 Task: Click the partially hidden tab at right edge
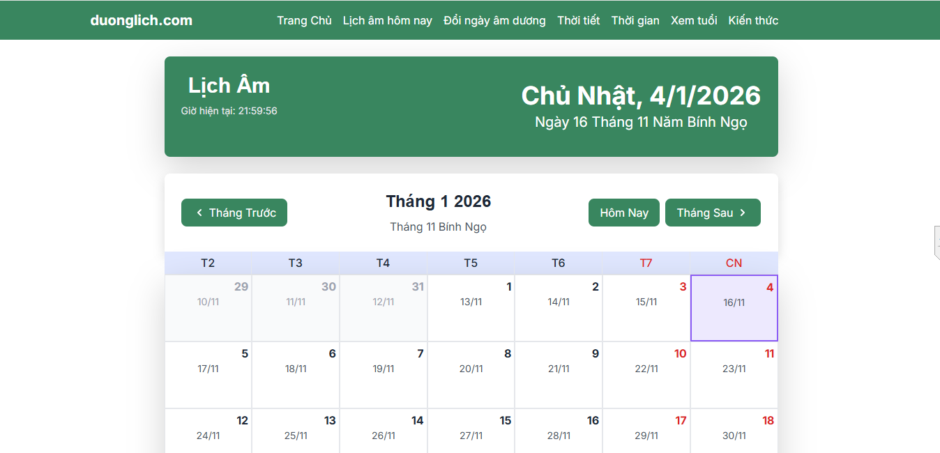coord(937,243)
